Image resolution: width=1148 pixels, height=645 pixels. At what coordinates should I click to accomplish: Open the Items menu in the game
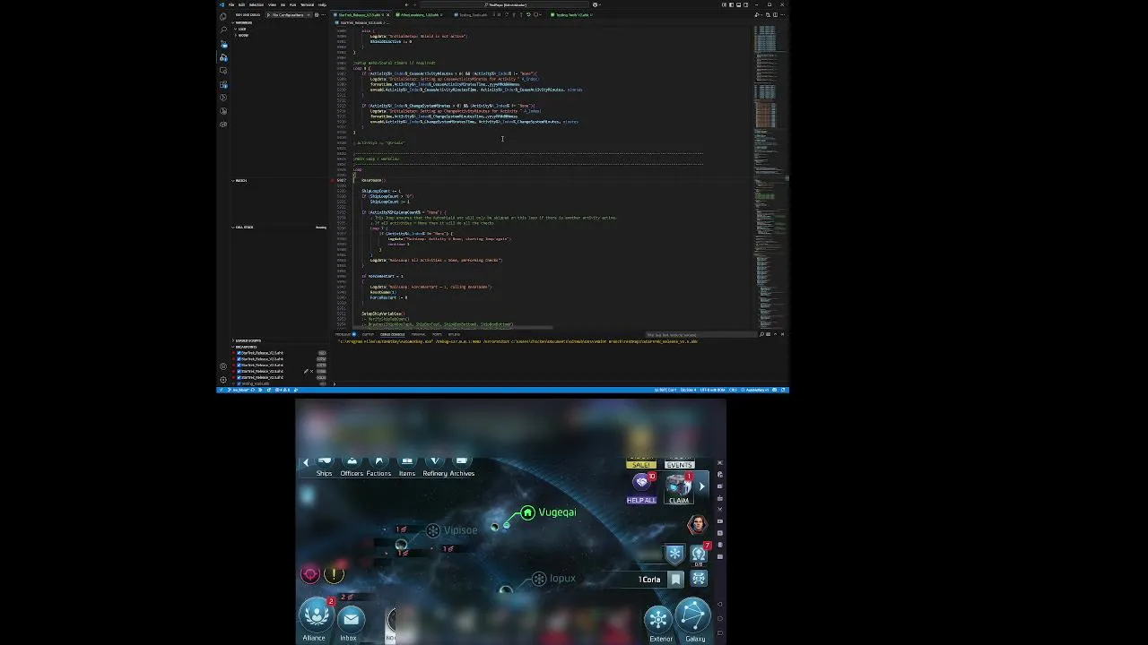[407, 466]
